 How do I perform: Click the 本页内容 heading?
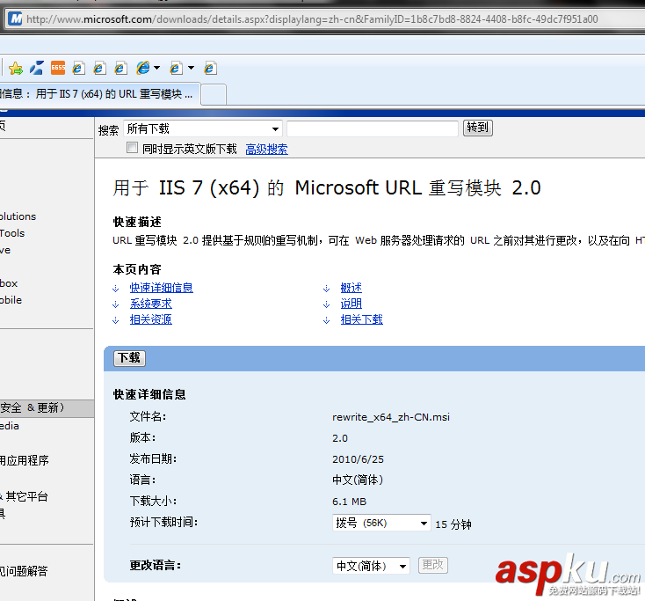[x=137, y=269]
